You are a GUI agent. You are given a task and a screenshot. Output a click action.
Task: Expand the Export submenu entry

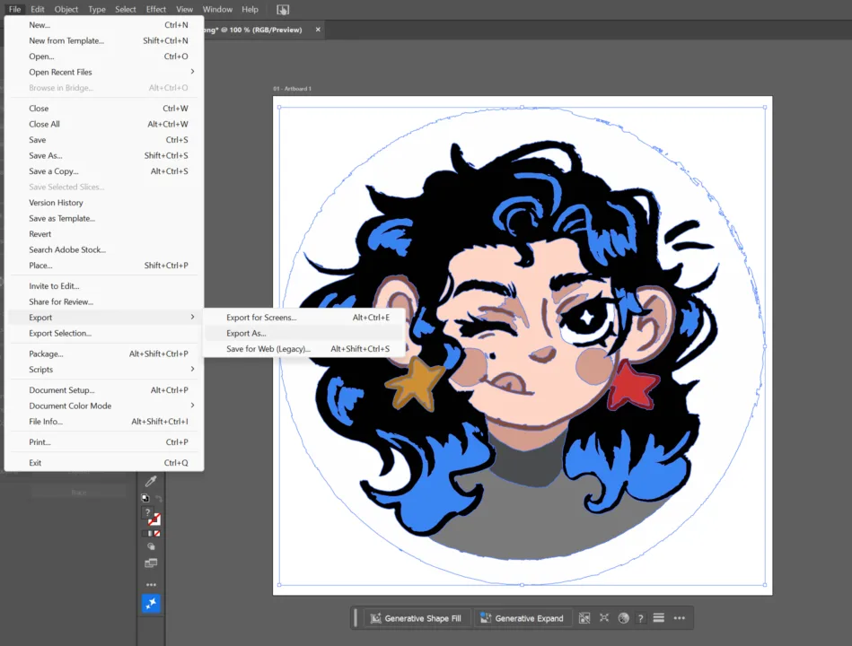(x=104, y=317)
